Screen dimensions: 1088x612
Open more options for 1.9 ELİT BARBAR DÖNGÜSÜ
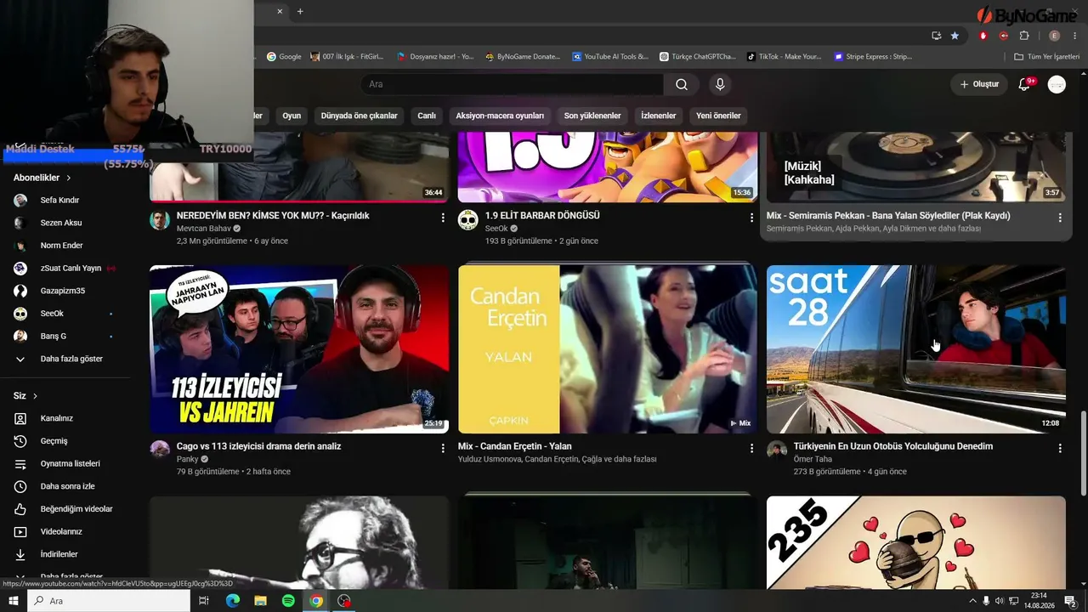pos(751,218)
